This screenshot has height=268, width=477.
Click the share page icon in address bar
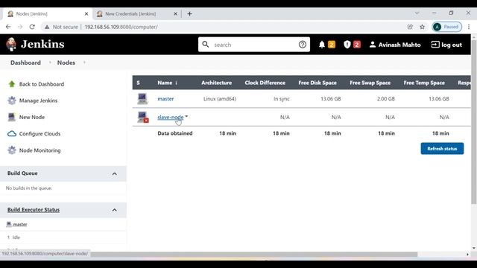[410, 27]
